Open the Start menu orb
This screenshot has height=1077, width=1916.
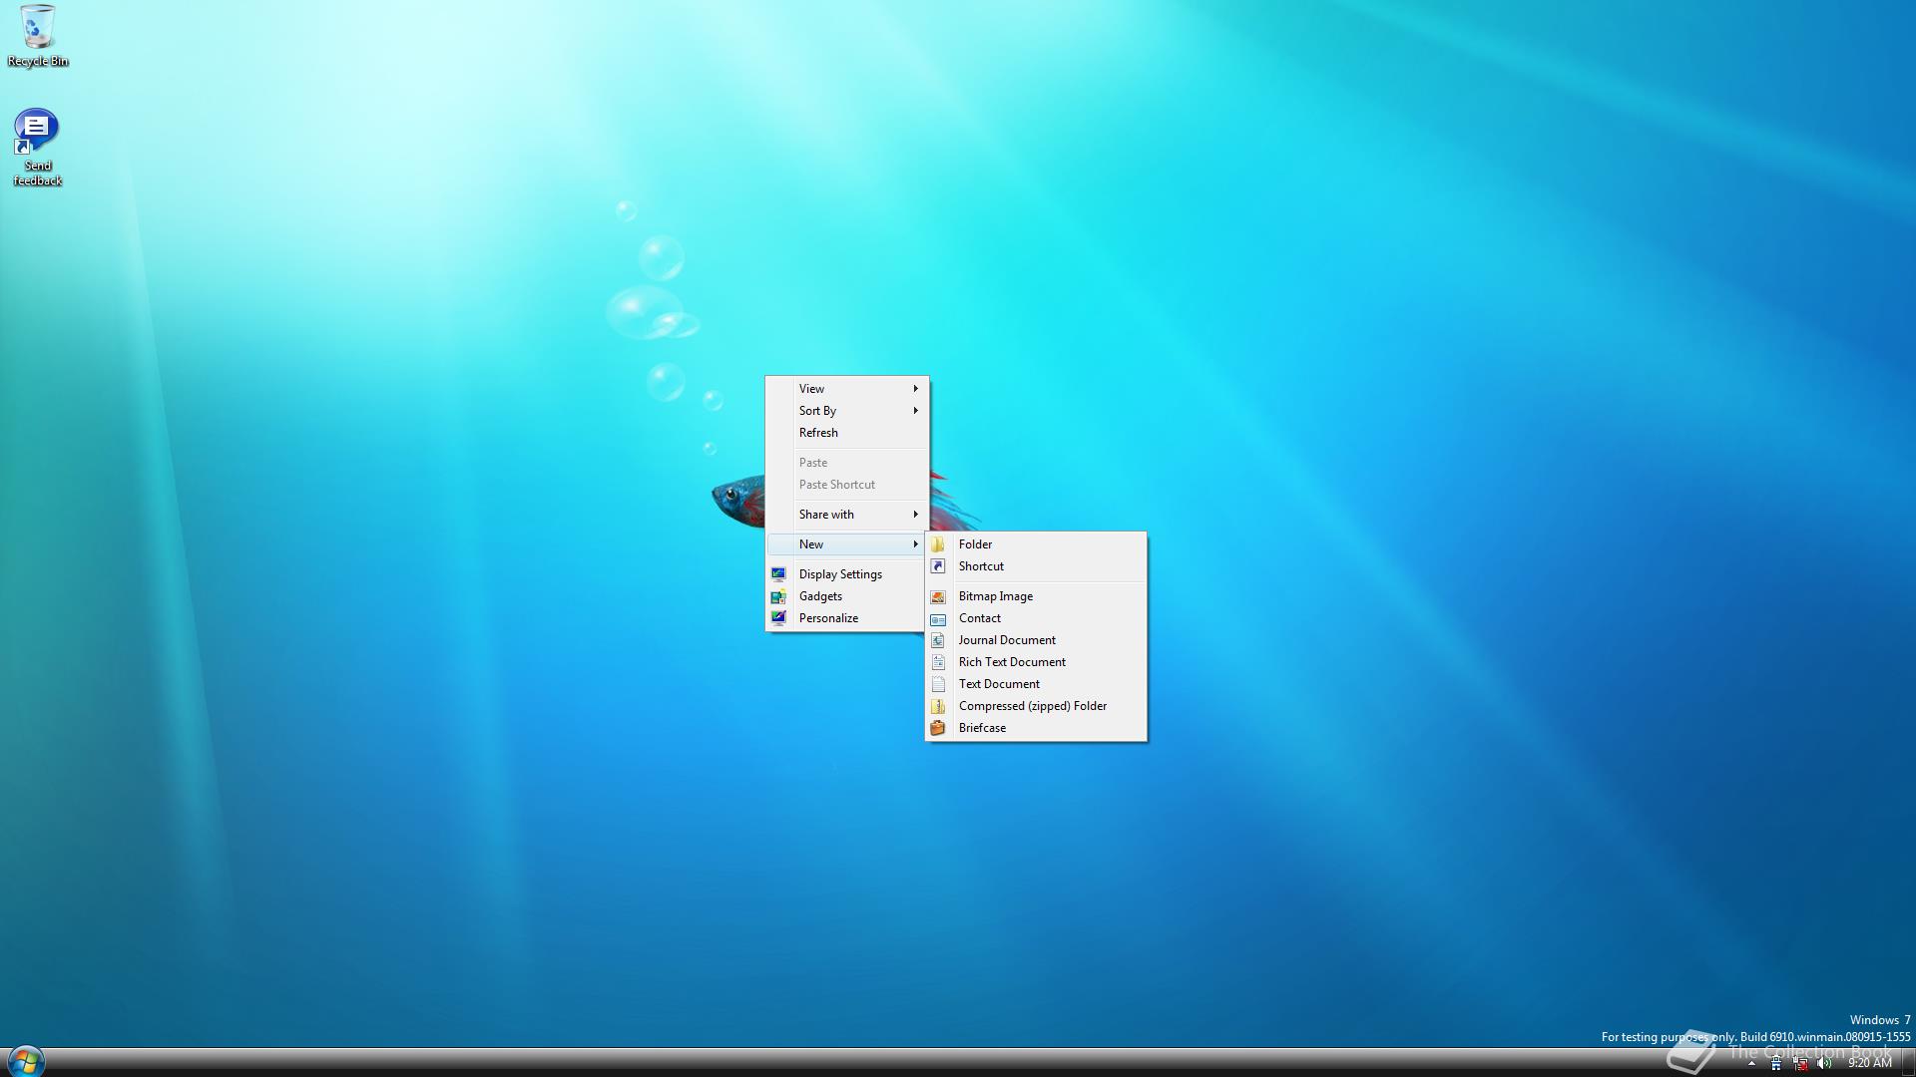pyautogui.click(x=26, y=1061)
